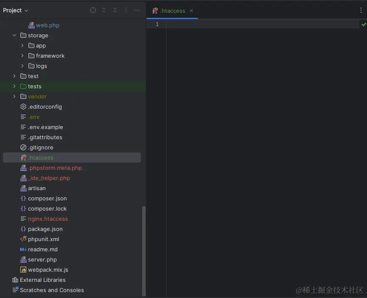Click the External Libraries icon

coord(15,280)
